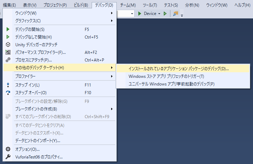Image resolution: width=253 pixels, height=164 pixels.
Task: Click the outlined play icon beside デバッグなしで開始
Action: click(8, 37)
